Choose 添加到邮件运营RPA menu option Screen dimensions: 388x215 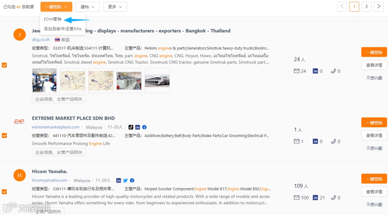pyautogui.click(x=63, y=29)
